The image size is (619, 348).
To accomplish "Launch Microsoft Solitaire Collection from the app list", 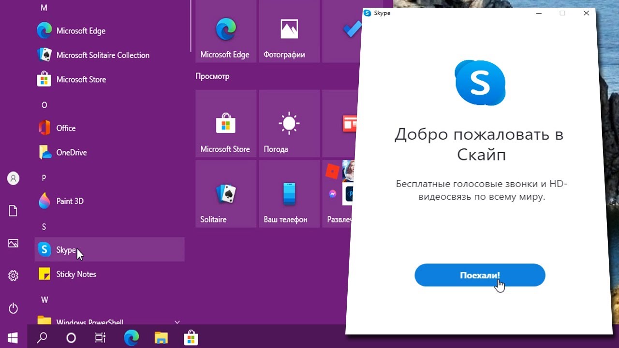I will (x=109, y=55).
